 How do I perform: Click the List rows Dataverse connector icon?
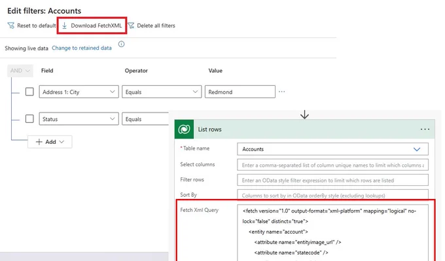tap(184, 130)
